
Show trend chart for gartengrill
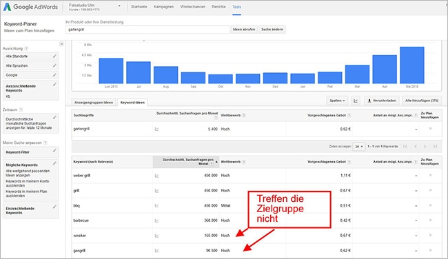(x=156, y=129)
